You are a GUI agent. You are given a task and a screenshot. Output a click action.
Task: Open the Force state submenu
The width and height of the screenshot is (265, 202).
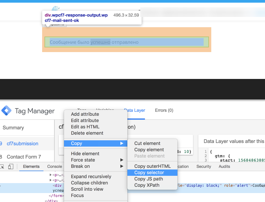[96, 160]
